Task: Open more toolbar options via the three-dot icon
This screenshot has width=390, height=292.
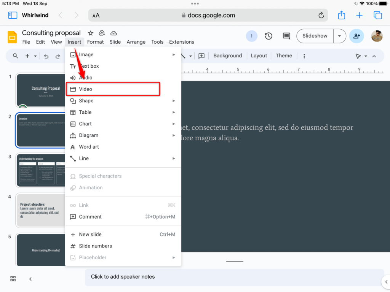Action: coord(304,56)
